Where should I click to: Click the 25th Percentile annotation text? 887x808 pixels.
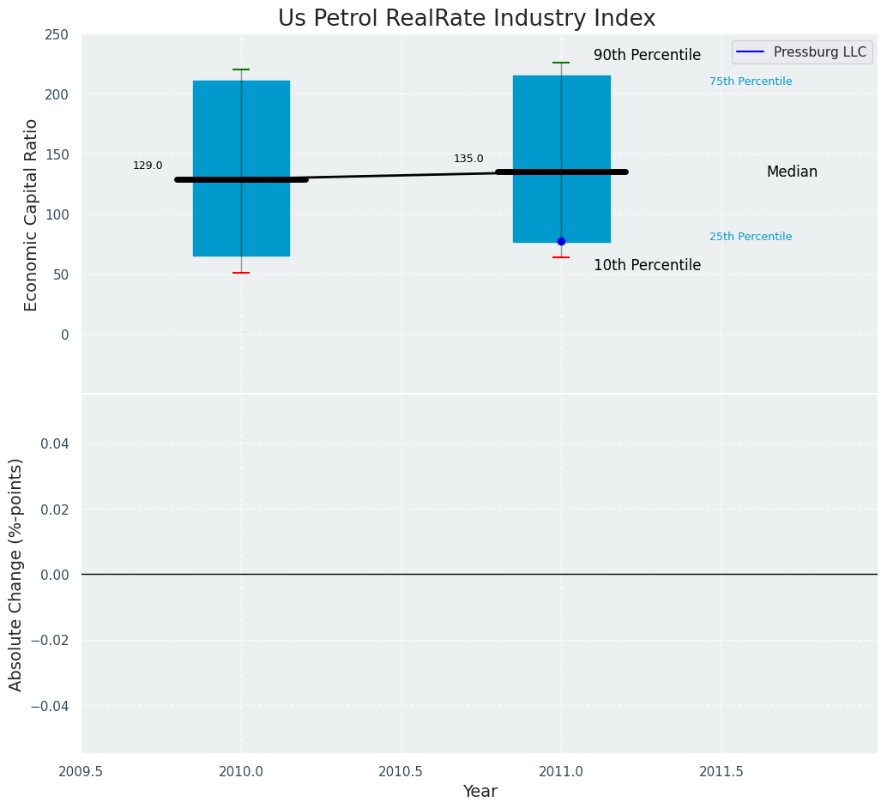(x=750, y=237)
